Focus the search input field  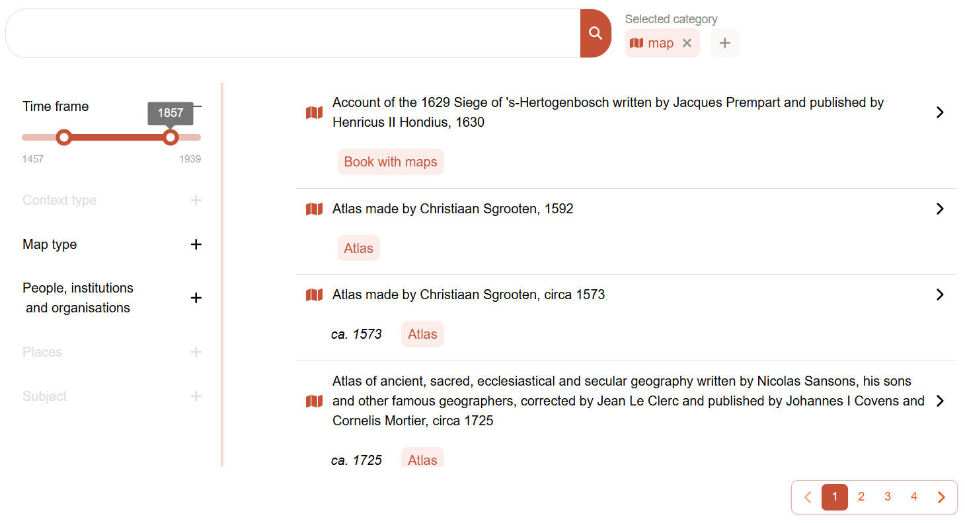(x=291, y=34)
